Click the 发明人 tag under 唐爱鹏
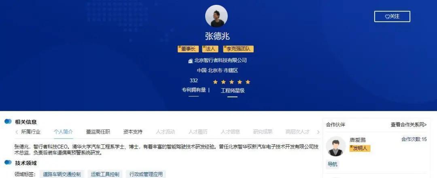 (x=360, y=148)
